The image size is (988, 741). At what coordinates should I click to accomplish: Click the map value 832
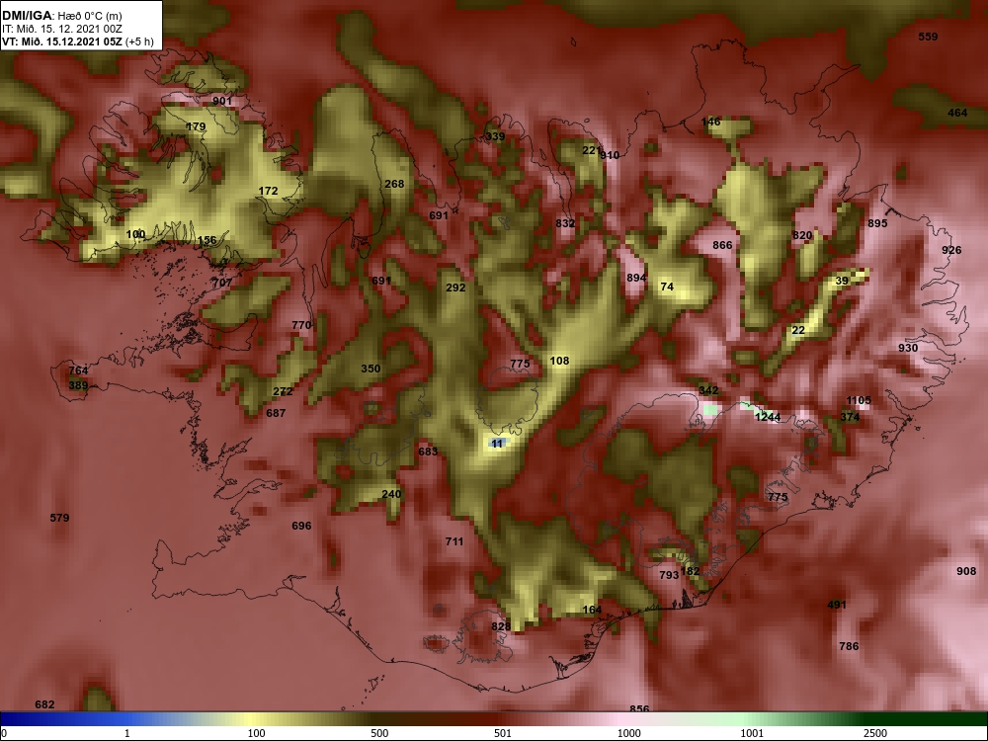tap(565, 223)
